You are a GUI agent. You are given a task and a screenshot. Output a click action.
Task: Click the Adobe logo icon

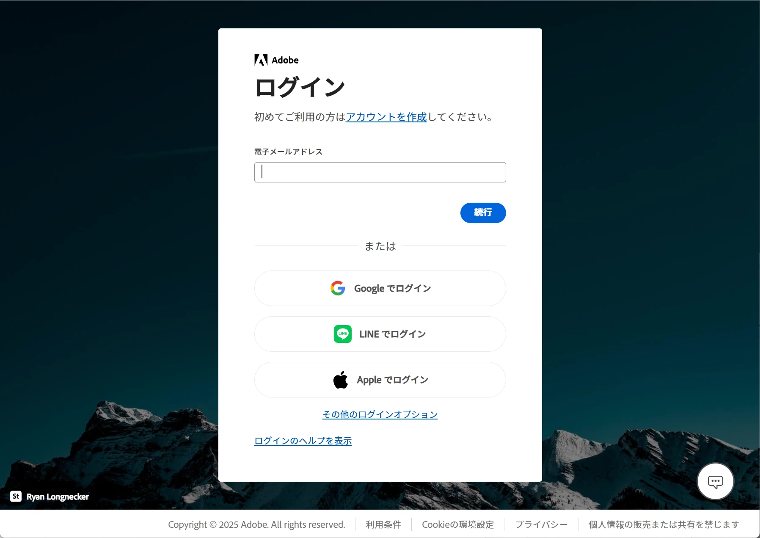point(261,60)
